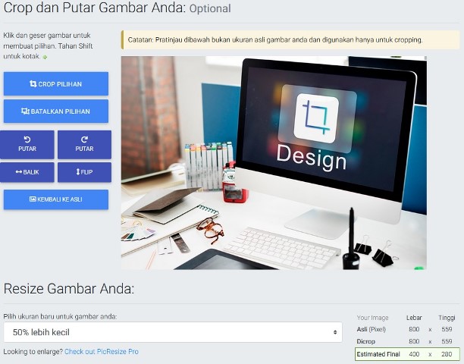464x364 pixels.
Task: Click the 'Dicrop' dimensions row label
Action: pos(365,341)
